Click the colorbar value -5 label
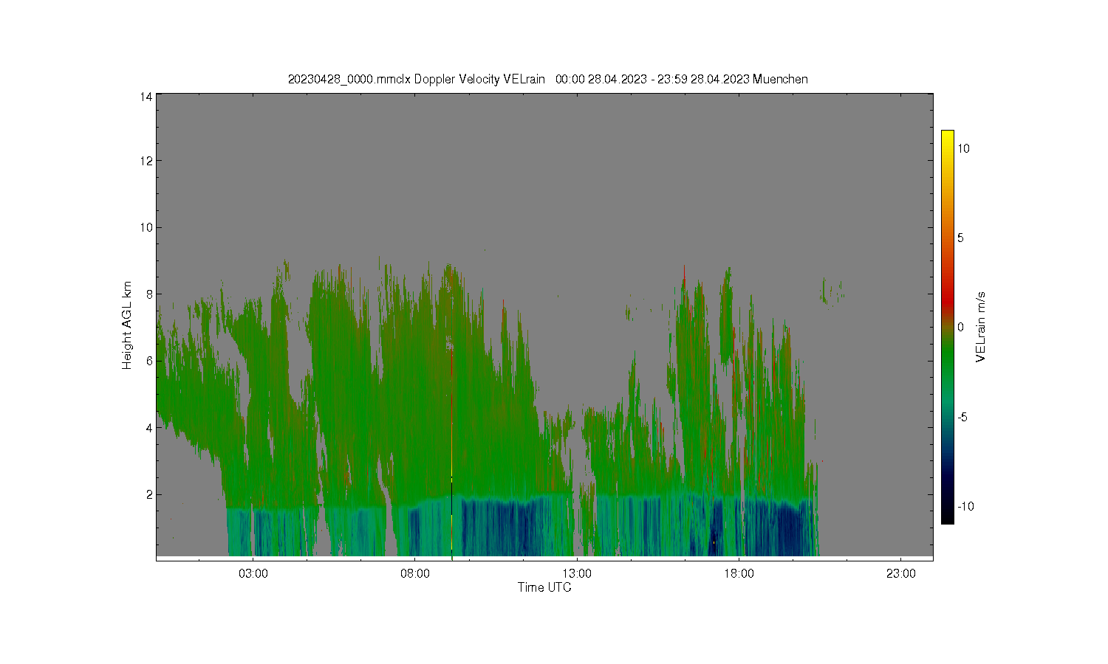This screenshot has width=1108, height=664. 962,417
